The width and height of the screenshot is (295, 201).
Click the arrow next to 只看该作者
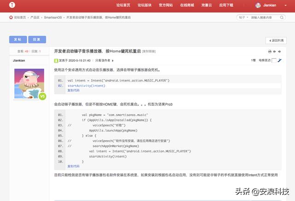click(112, 61)
